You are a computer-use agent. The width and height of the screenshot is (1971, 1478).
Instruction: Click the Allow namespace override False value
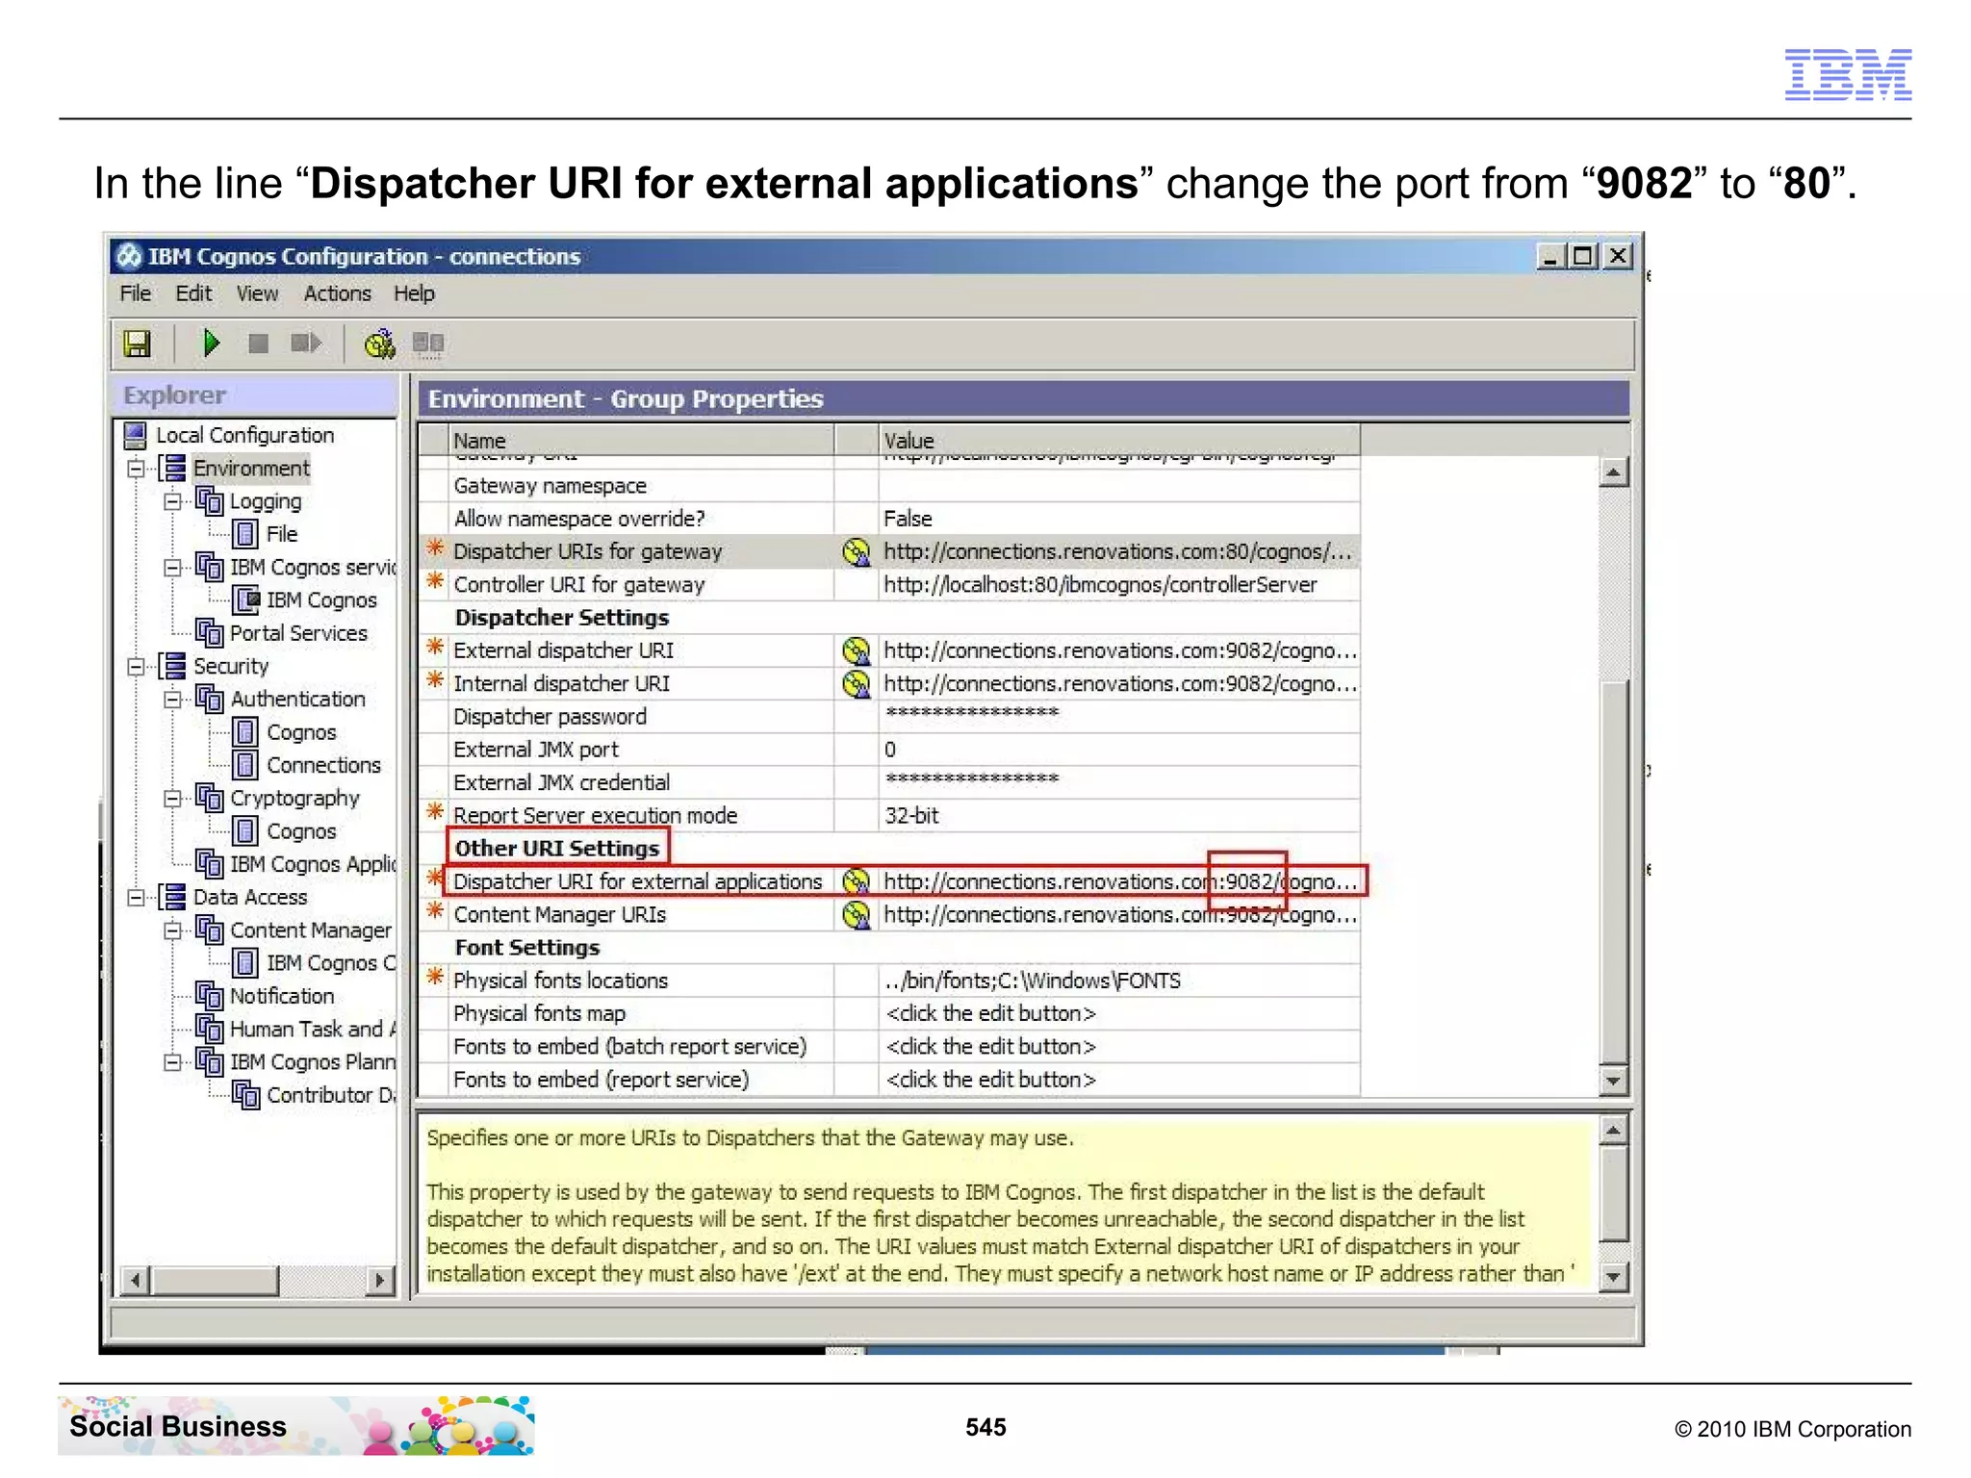(1120, 519)
